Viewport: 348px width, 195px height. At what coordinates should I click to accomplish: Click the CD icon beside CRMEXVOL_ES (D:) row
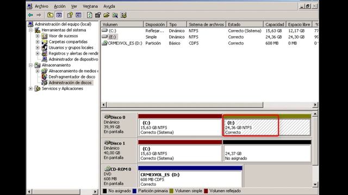[x=104, y=43]
